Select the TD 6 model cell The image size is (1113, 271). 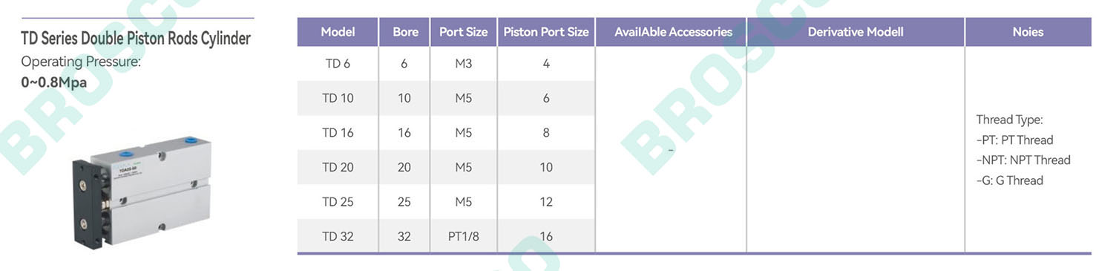338,64
